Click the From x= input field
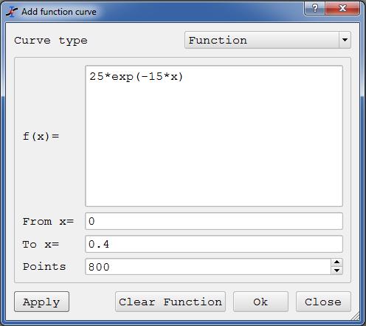 [x=214, y=221]
